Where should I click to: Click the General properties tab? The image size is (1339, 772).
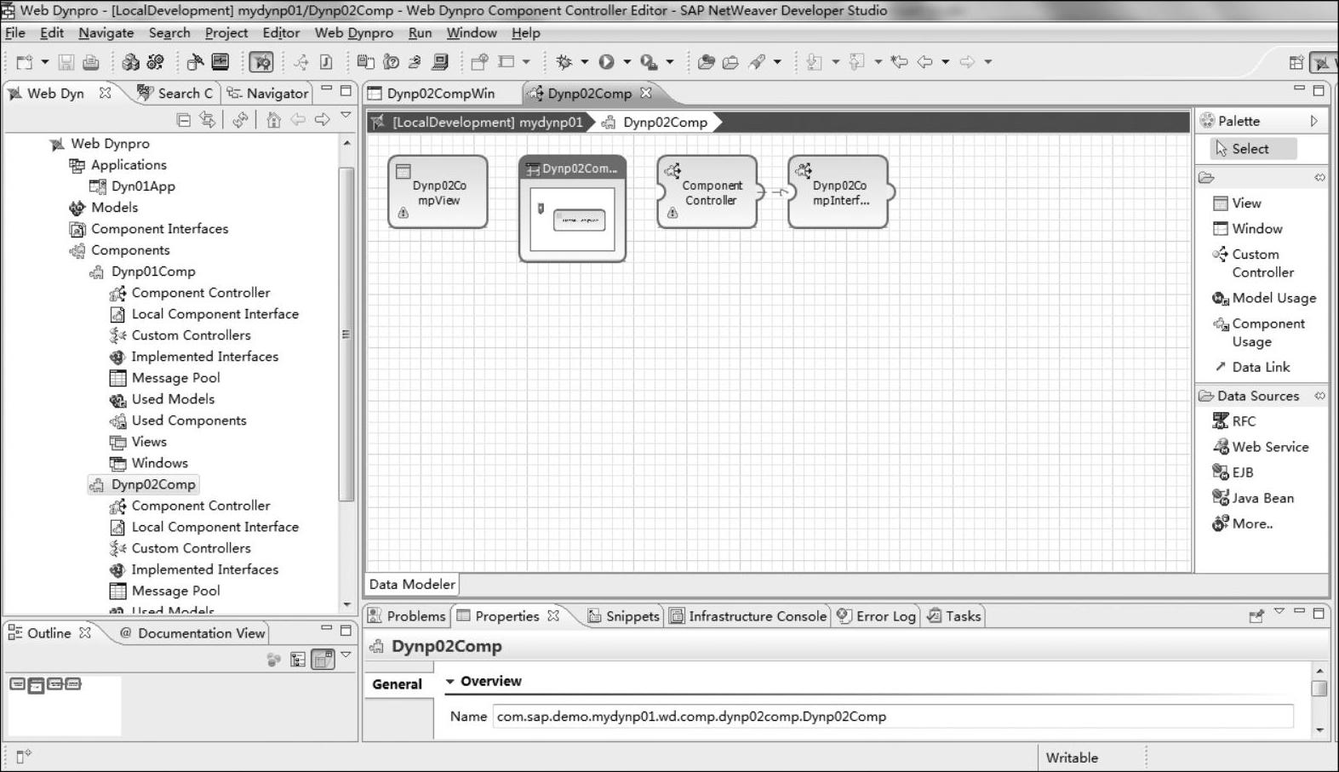pos(397,684)
